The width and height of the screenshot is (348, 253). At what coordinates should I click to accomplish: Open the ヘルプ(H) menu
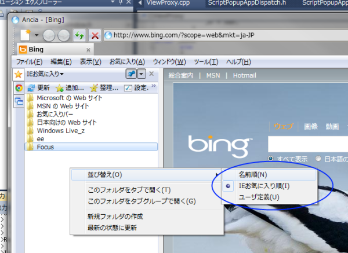point(238,62)
